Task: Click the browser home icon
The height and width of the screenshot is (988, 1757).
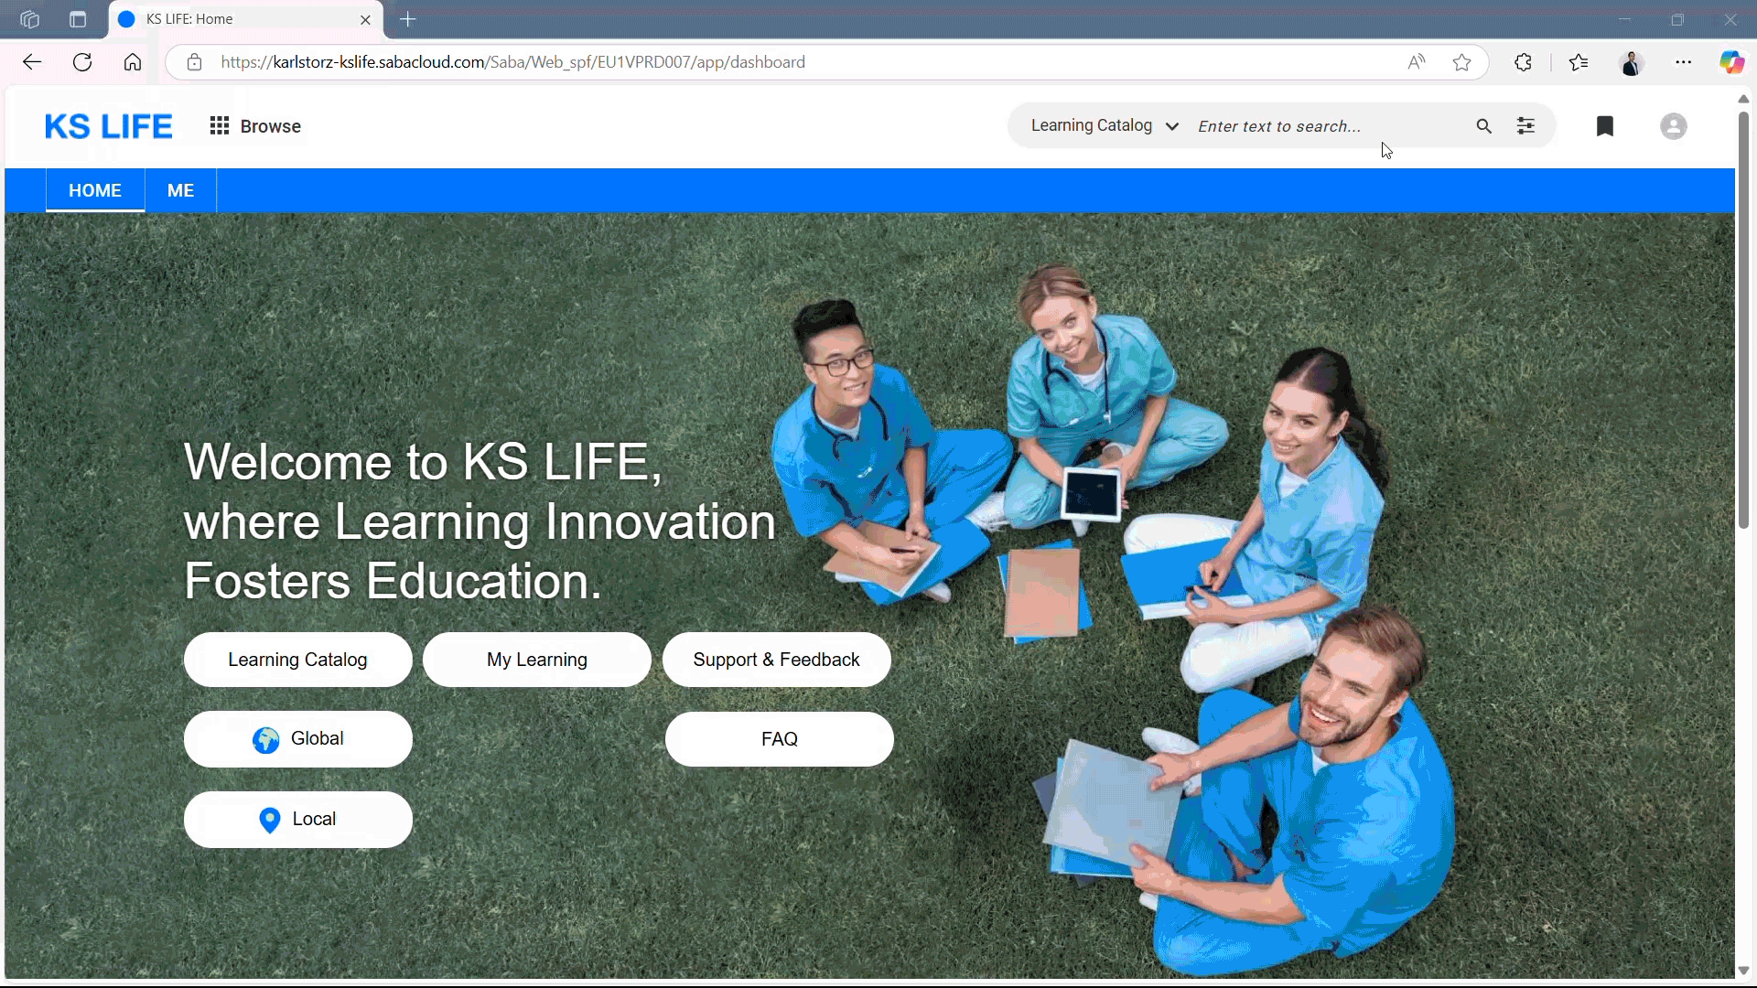Action: click(133, 62)
